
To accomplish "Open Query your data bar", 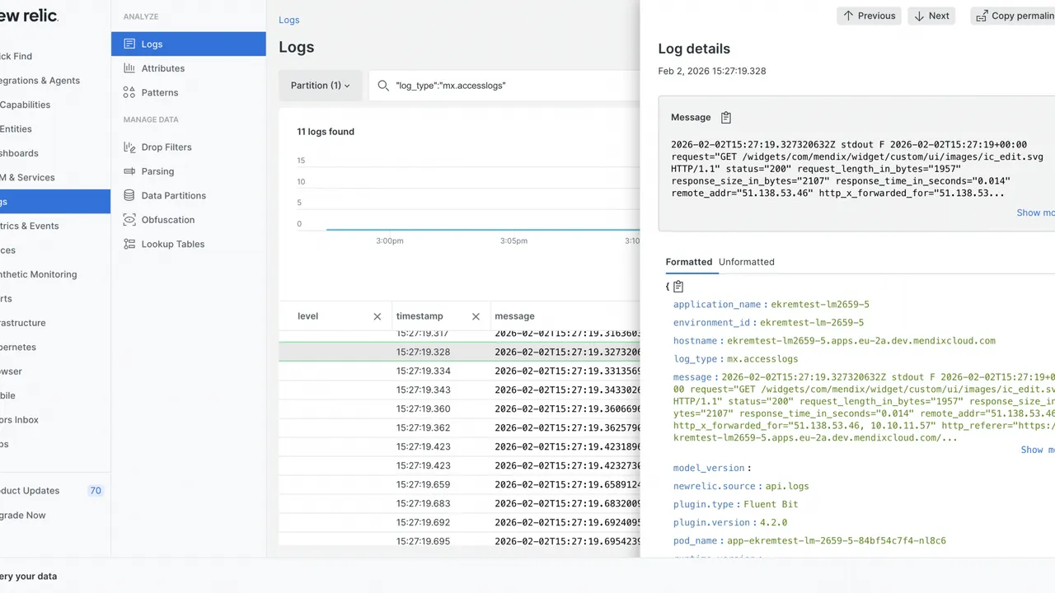I will (29, 577).
